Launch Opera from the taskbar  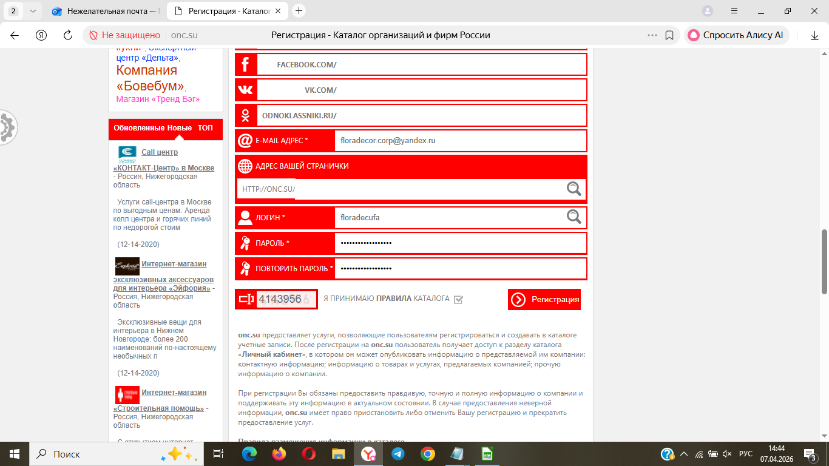click(309, 454)
